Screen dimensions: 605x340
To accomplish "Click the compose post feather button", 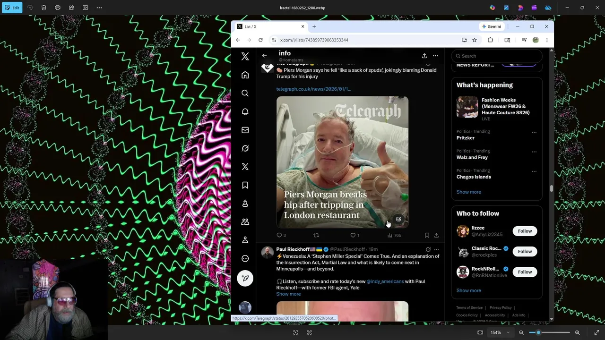I will [245, 278].
